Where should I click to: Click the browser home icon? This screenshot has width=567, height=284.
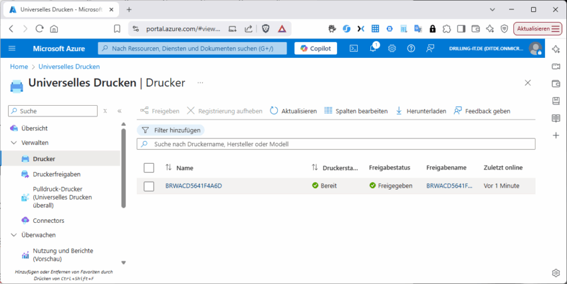pyautogui.click(x=54, y=29)
